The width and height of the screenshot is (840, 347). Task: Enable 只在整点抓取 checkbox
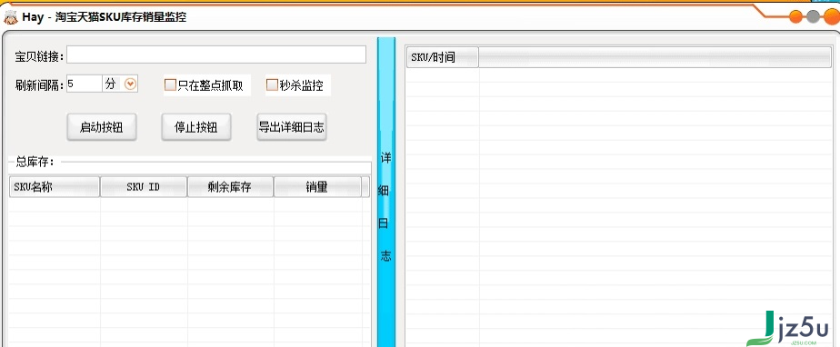(170, 85)
